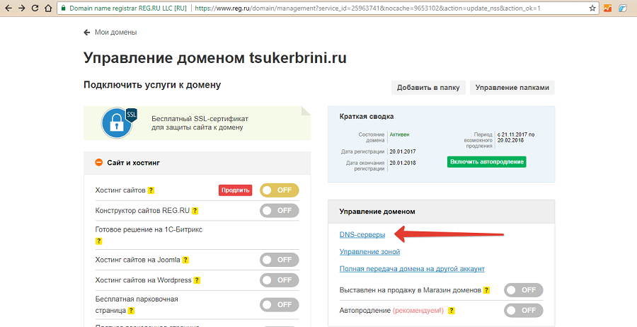Image resolution: width=637 pixels, height=327 pixels.
Task: Enable Хостинг сайтов на Joomla switch
Action: coord(279,260)
